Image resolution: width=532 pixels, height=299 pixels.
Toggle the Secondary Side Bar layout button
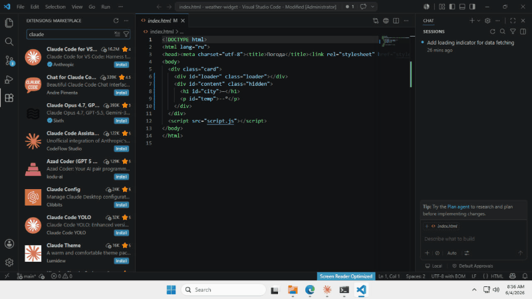click(x=472, y=7)
